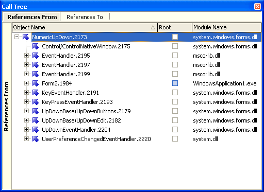
Task: Expand the EventHandler.2195 node
Action: 26,56
